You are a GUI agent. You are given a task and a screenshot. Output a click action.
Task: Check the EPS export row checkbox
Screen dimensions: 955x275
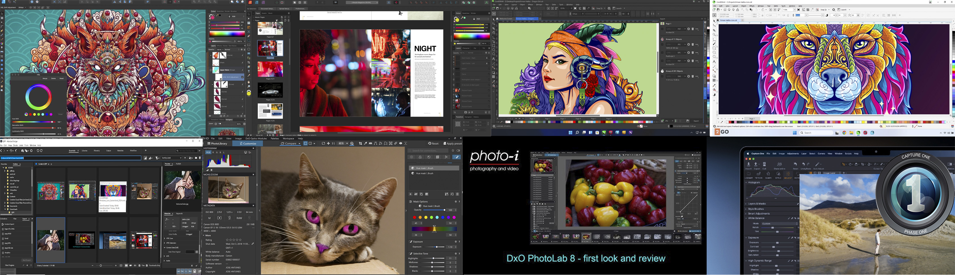663,52
